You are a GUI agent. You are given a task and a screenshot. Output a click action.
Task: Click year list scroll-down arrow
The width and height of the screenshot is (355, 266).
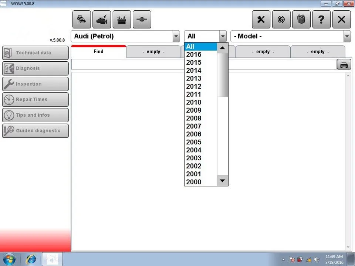click(x=222, y=181)
